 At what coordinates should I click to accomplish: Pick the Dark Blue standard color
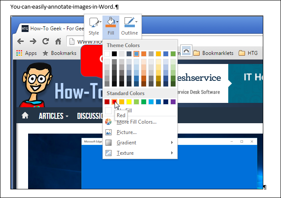click(x=166, y=102)
